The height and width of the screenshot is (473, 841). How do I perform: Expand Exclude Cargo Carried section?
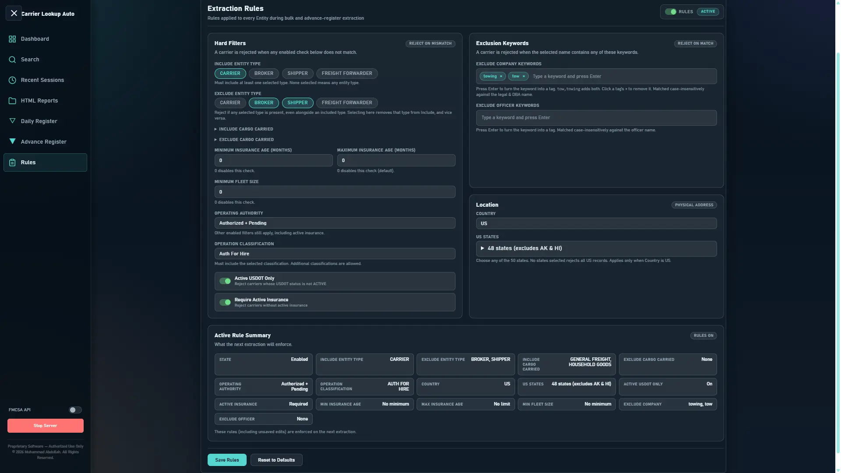[x=244, y=140]
